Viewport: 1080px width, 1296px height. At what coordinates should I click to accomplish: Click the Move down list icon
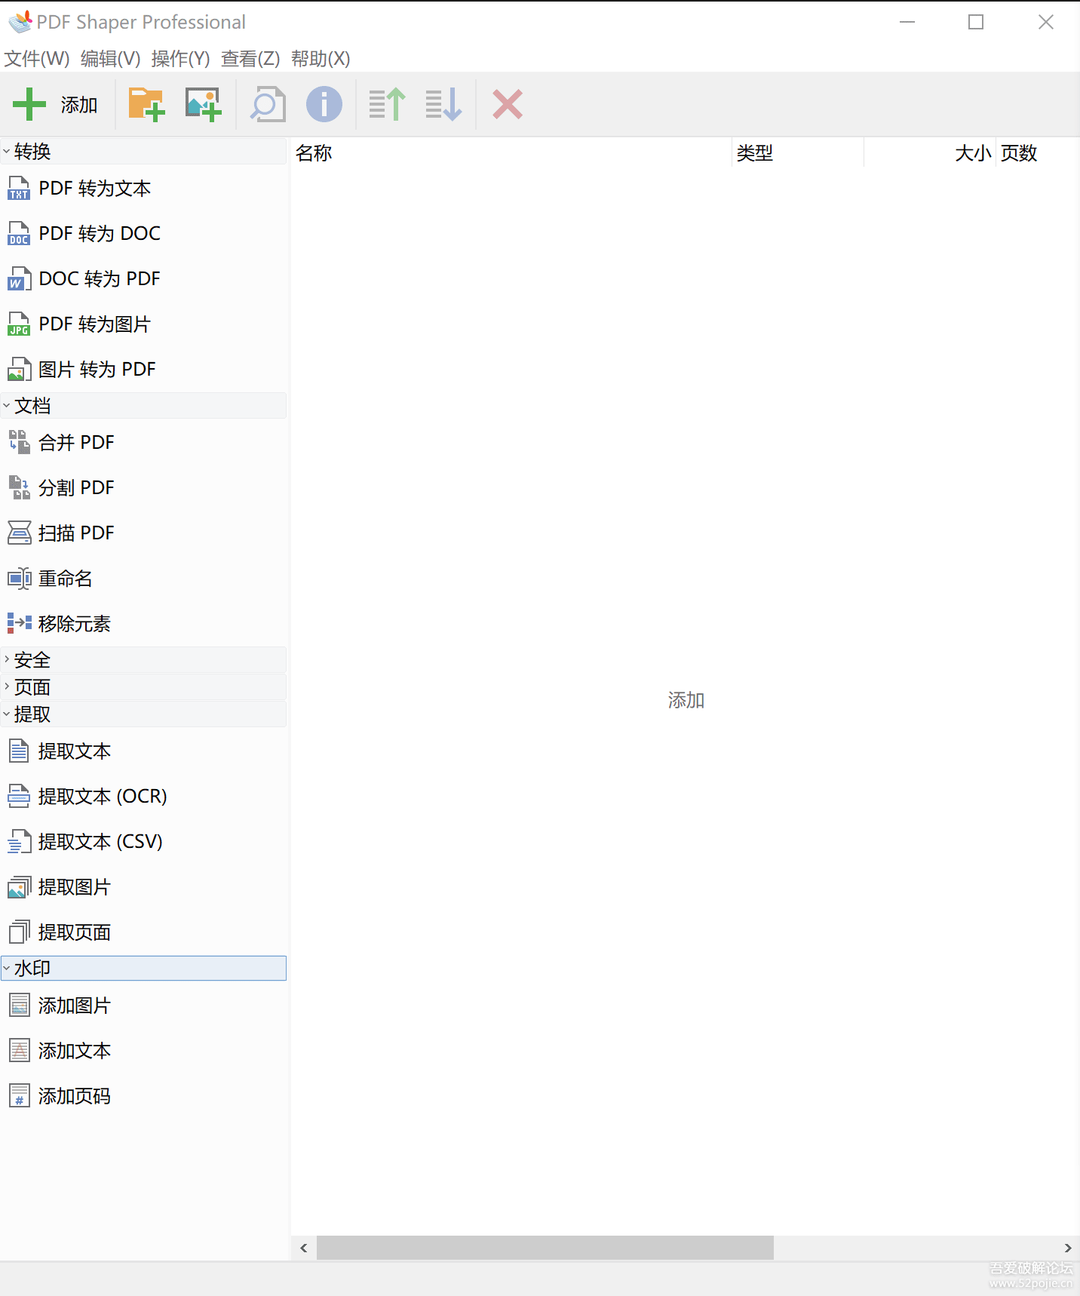point(443,104)
